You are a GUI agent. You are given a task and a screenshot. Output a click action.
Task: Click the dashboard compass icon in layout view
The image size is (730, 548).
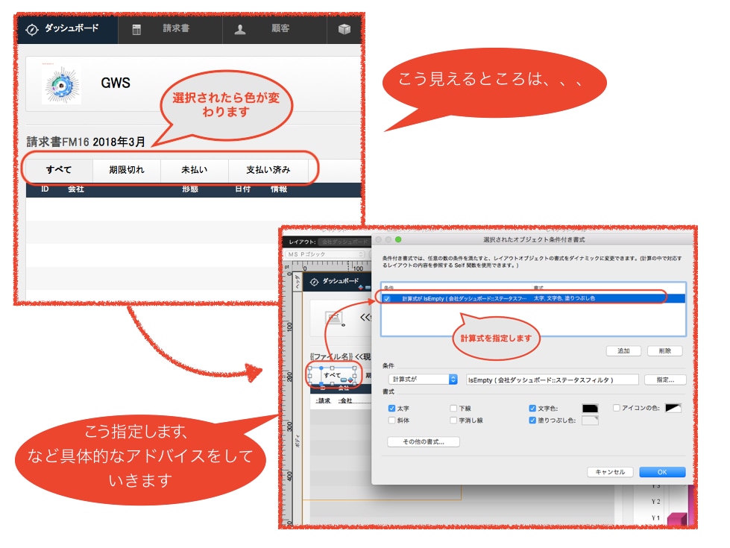314,282
